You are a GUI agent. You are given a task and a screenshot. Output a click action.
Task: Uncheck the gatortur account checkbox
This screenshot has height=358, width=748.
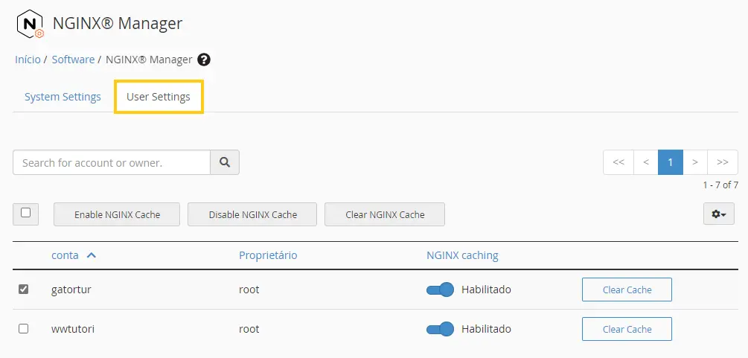coord(23,290)
